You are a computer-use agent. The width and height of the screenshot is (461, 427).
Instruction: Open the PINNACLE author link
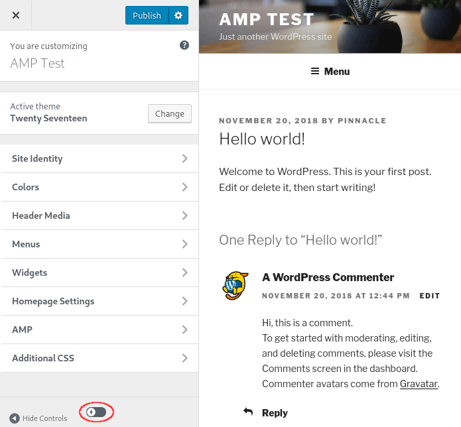tap(362, 121)
